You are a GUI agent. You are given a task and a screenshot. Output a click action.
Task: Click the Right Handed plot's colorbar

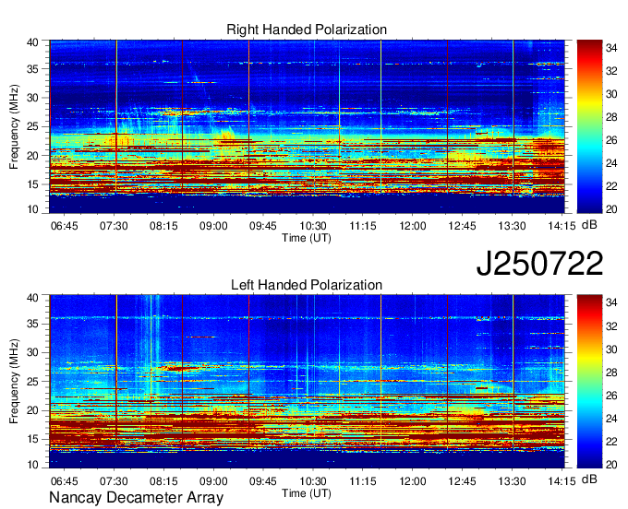pos(589,126)
